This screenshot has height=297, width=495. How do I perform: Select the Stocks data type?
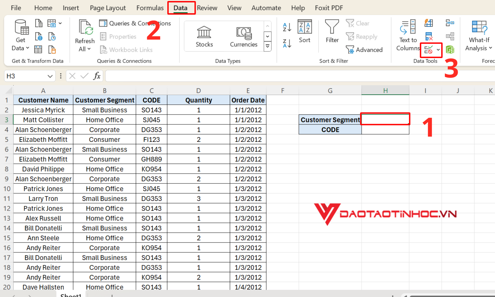click(204, 36)
